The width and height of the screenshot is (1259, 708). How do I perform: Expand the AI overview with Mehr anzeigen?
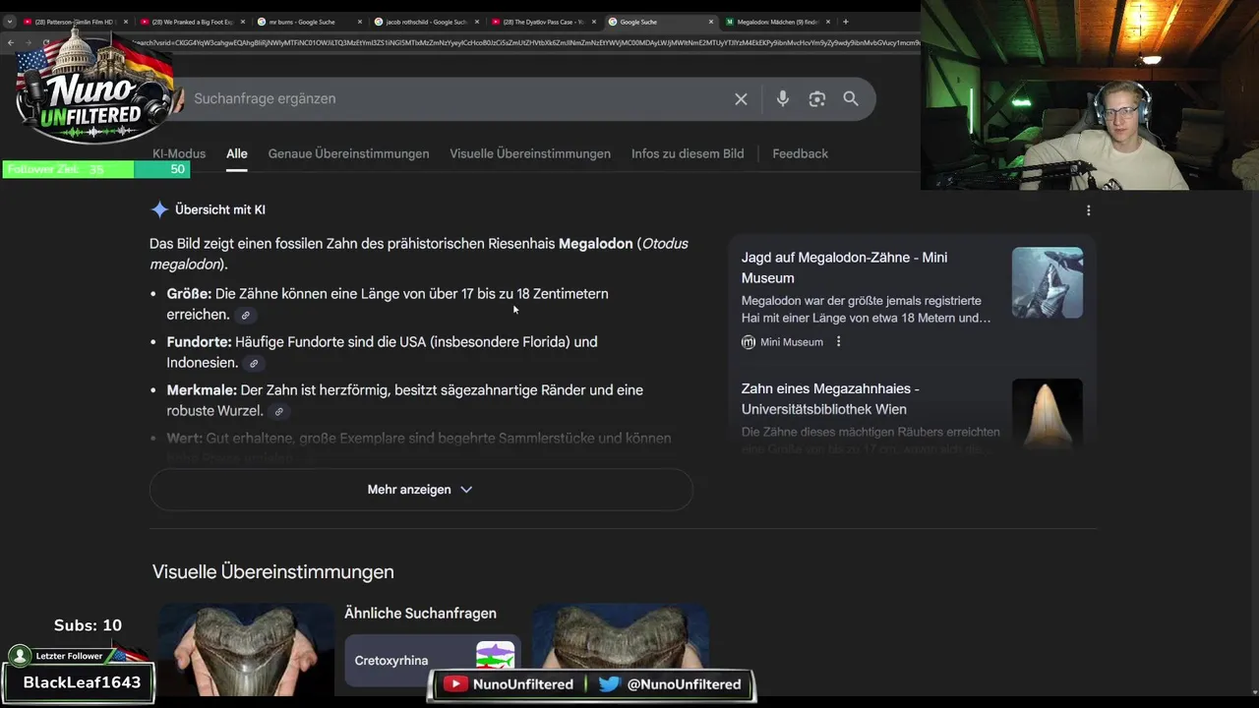421,490
